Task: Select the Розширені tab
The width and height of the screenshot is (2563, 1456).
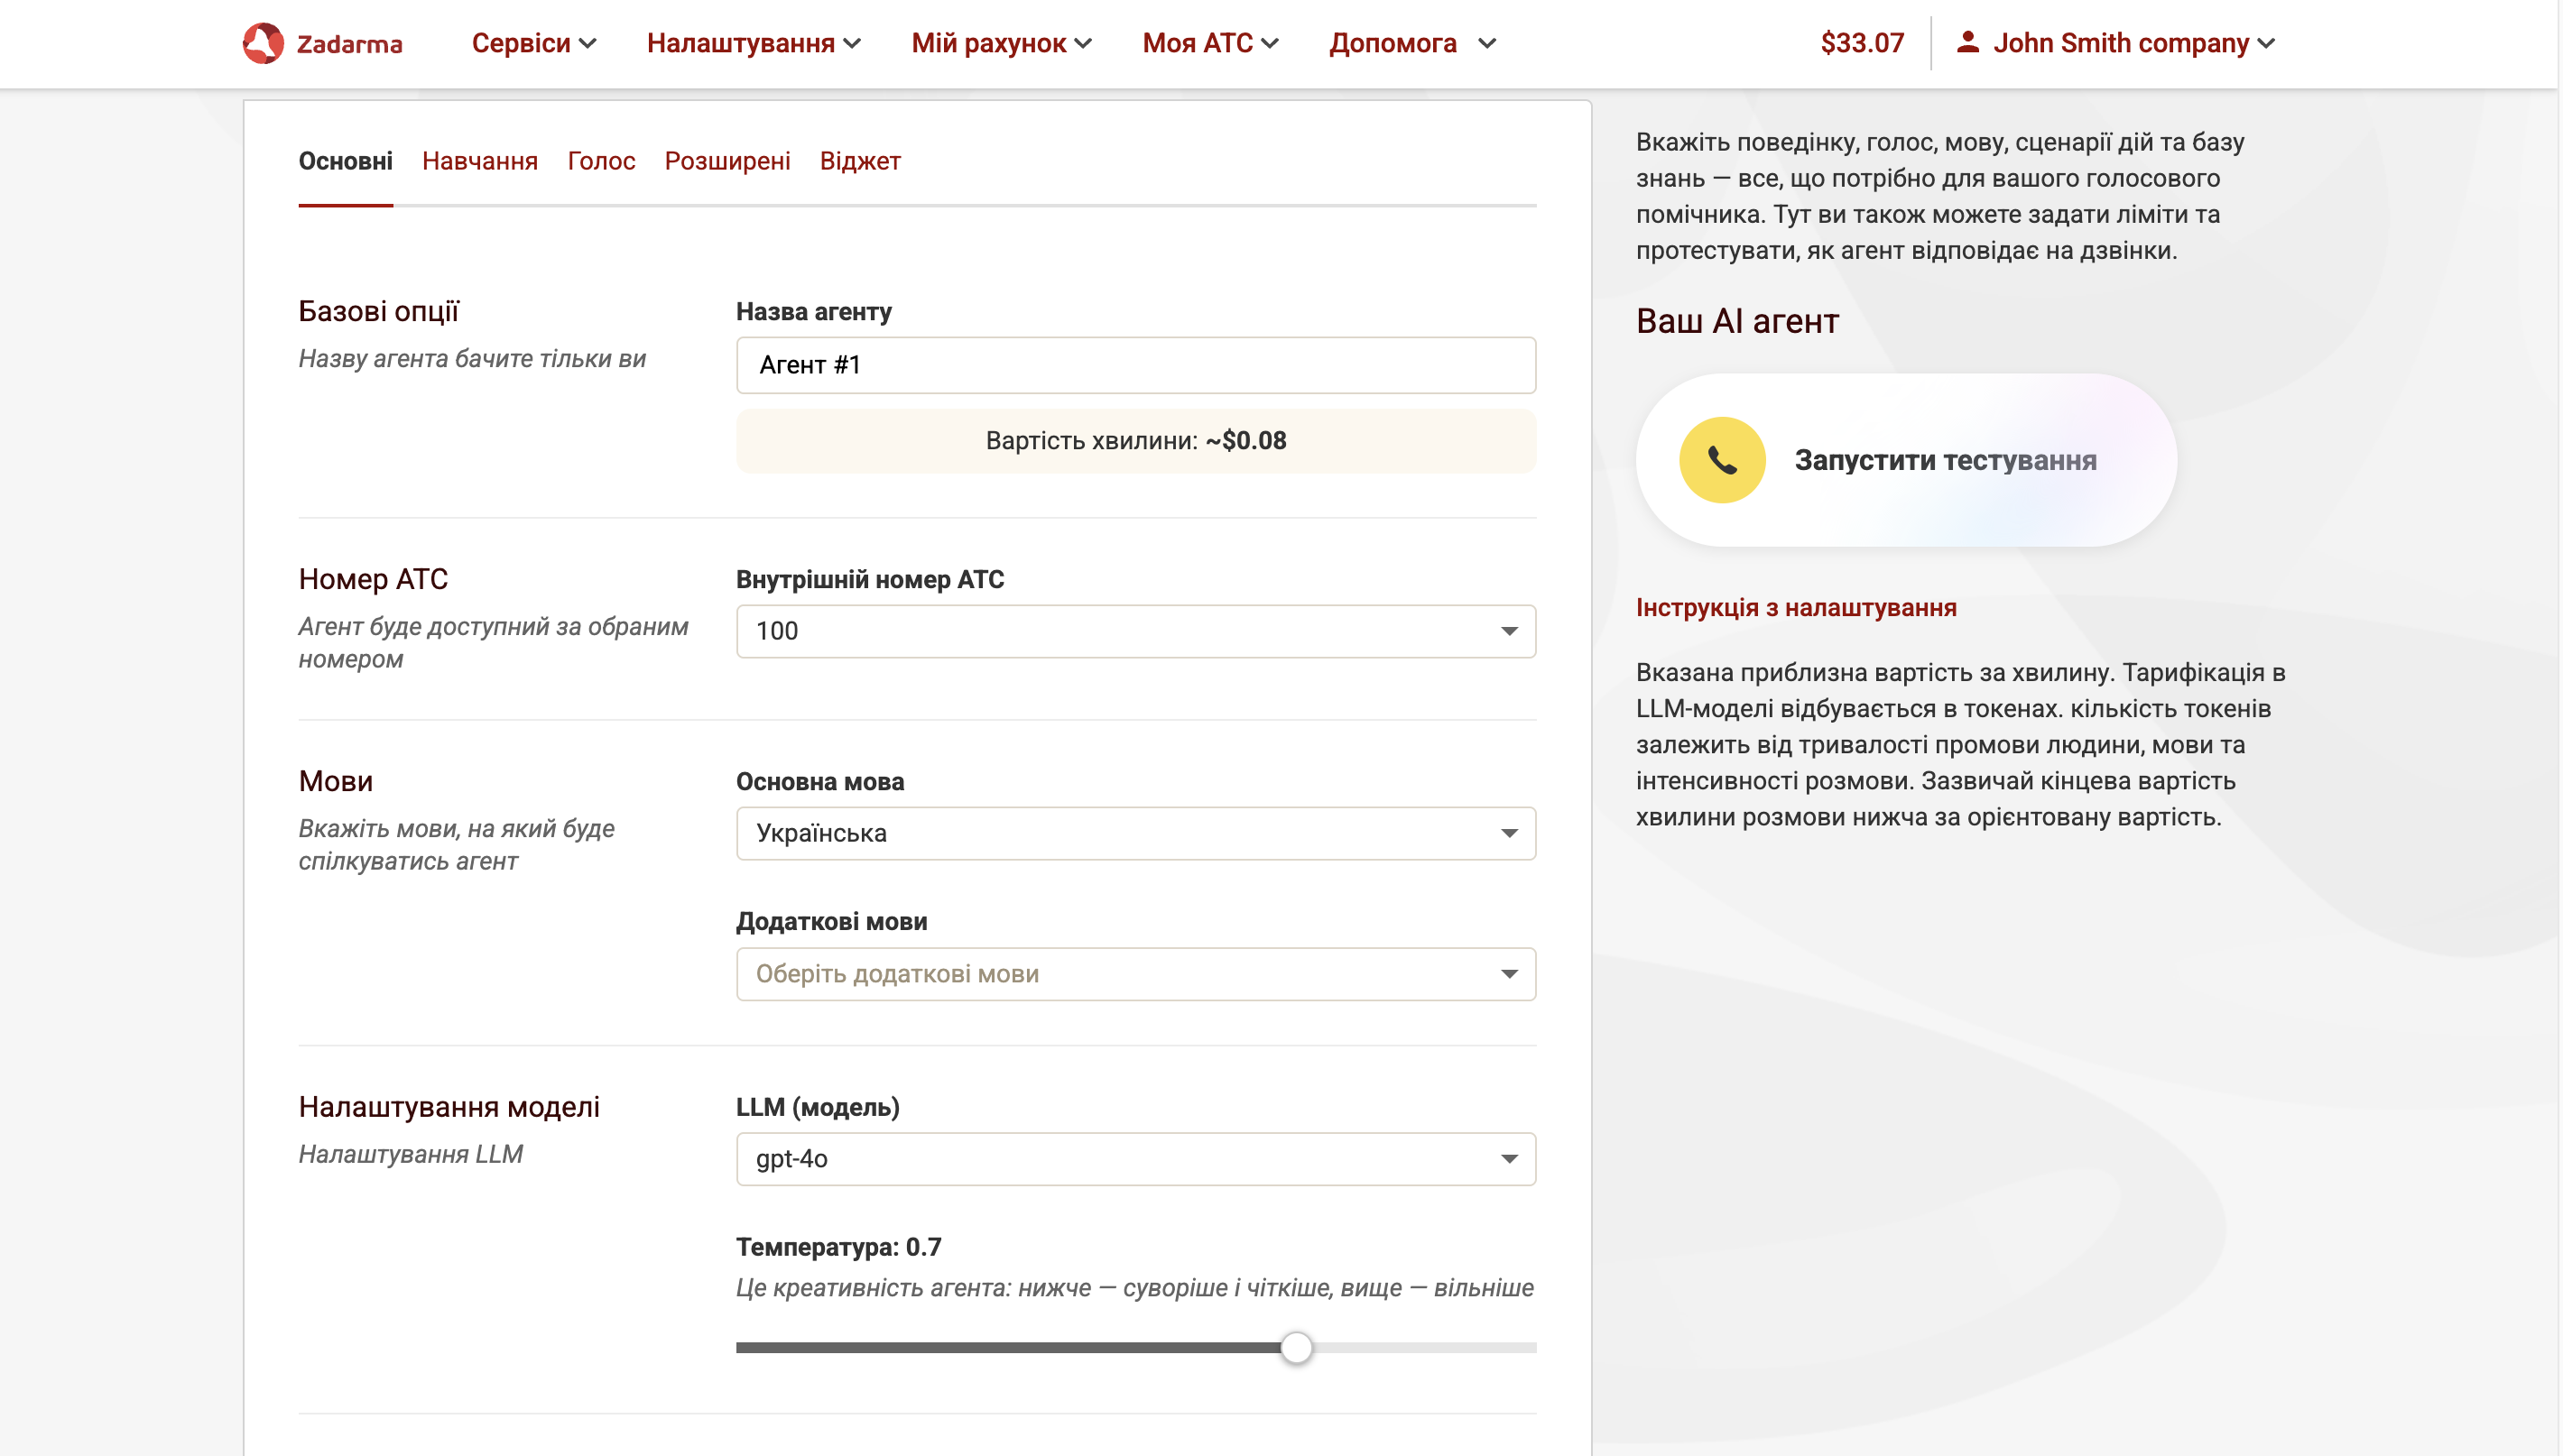Action: click(x=727, y=161)
